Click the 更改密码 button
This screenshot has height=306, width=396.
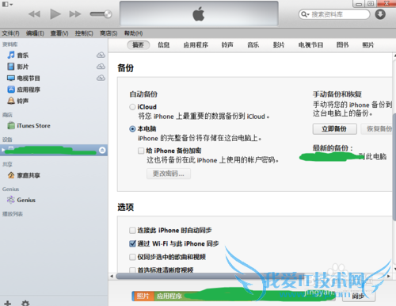169,174
